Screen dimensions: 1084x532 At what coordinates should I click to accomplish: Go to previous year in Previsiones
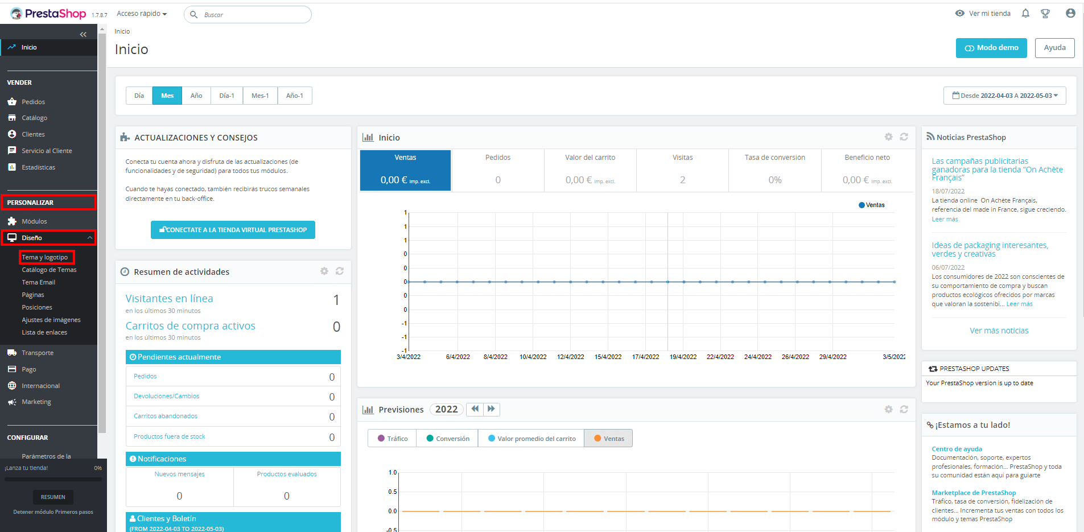pyautogui.click(x=475, y=409)
